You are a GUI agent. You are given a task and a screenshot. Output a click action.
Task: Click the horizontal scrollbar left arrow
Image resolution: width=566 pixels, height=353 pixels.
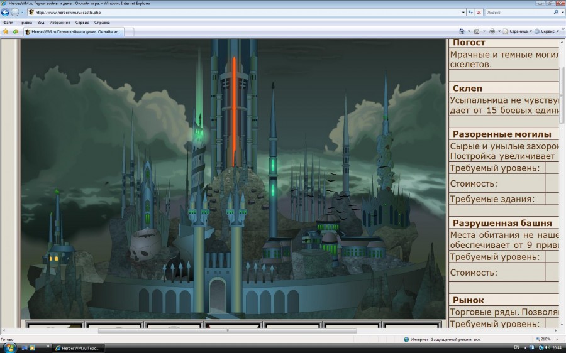point(4,330)
